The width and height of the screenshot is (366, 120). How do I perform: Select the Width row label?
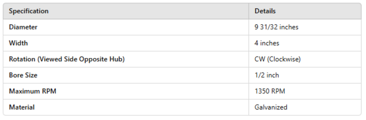click(18, 43)
